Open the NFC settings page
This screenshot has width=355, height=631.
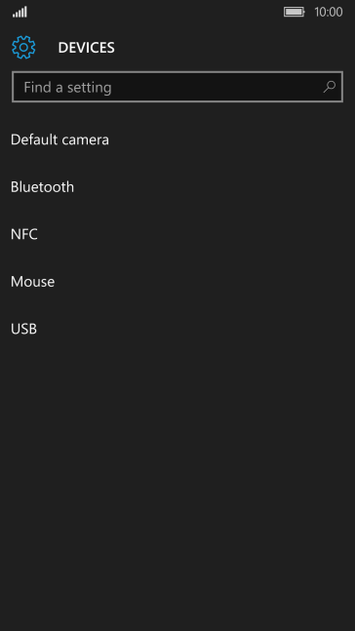[x=177, y=234]
